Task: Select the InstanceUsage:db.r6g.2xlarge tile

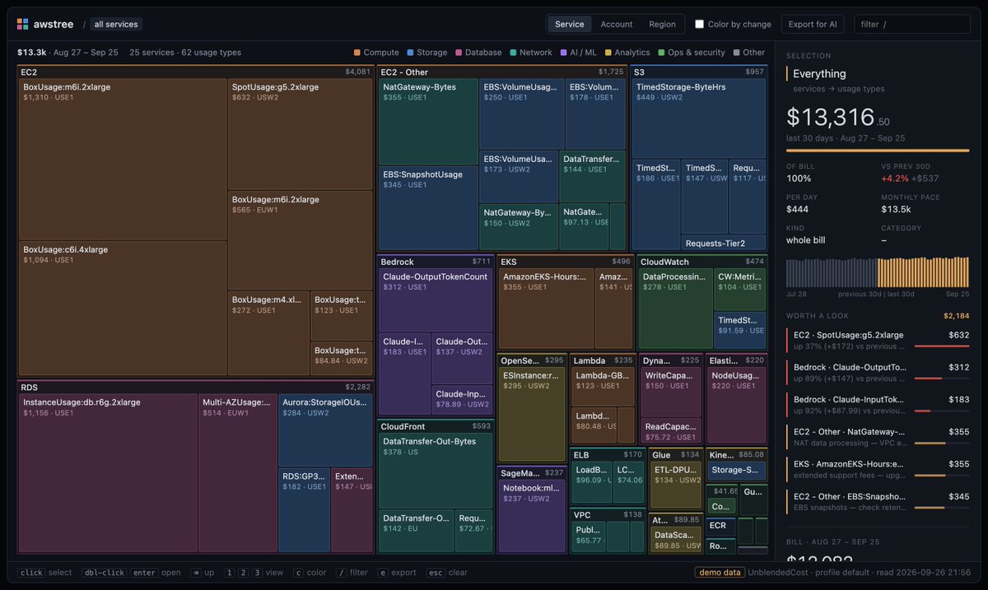Action: coord(108,472)
